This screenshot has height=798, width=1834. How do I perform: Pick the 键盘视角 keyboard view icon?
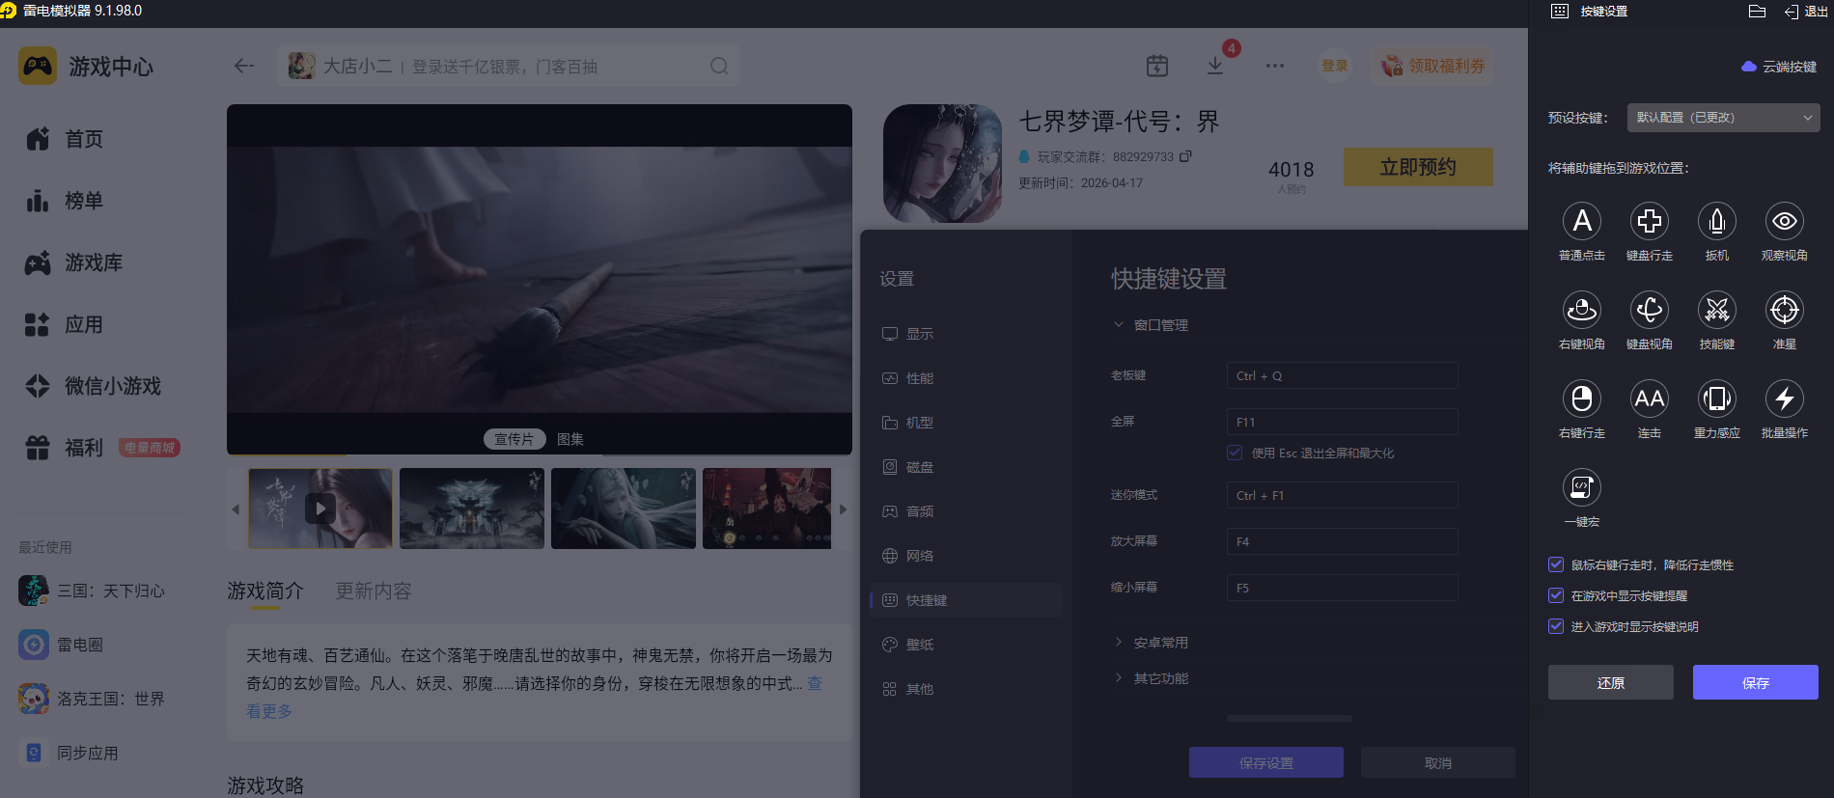(1649, 310)
